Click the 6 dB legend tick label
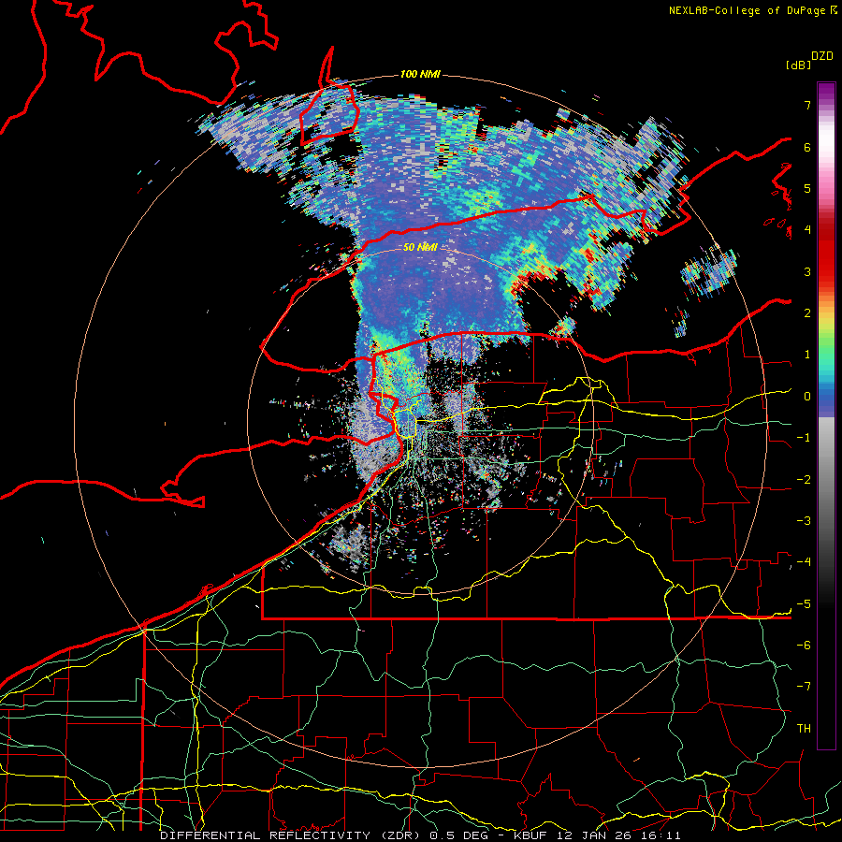The width and height of the screenshot is (842, 842). pyautogui.click(x=807, y=147)
